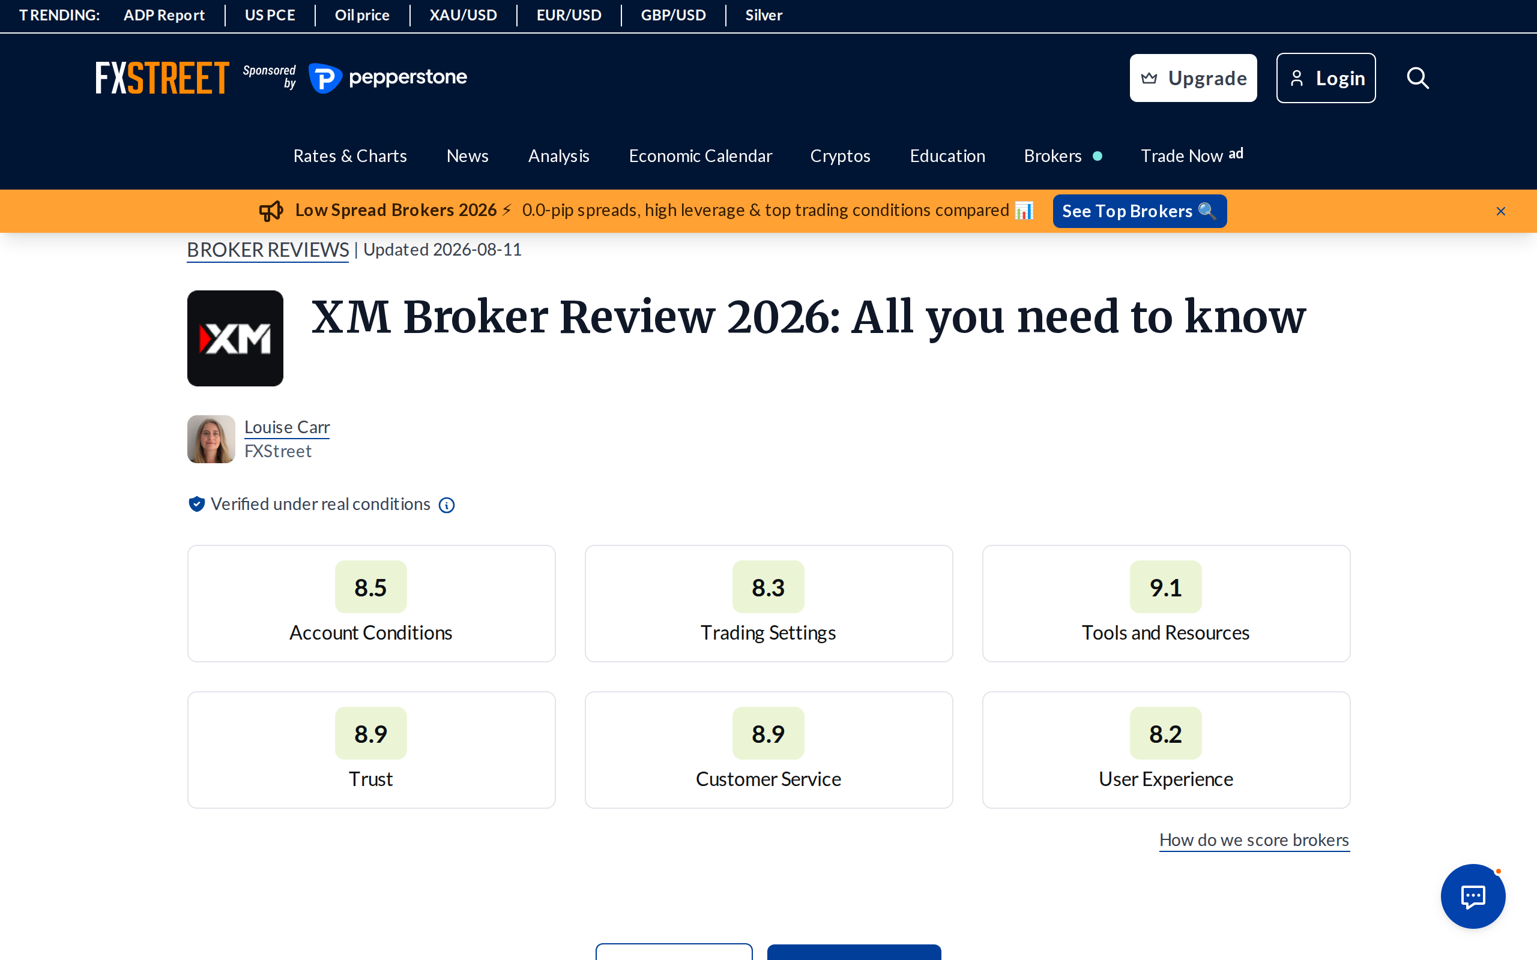The image size is (1537, 960).
Task: Open the Education menu
Action: point(947,155)
